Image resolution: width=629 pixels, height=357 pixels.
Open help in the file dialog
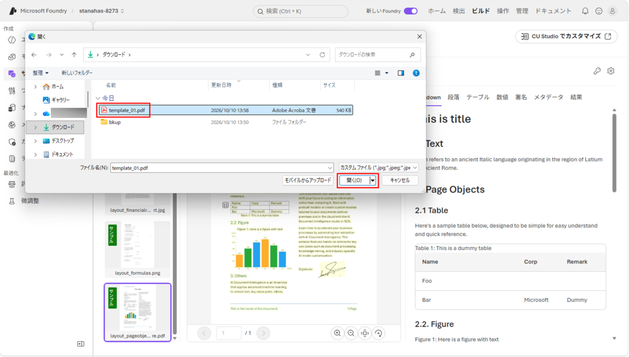416,73
